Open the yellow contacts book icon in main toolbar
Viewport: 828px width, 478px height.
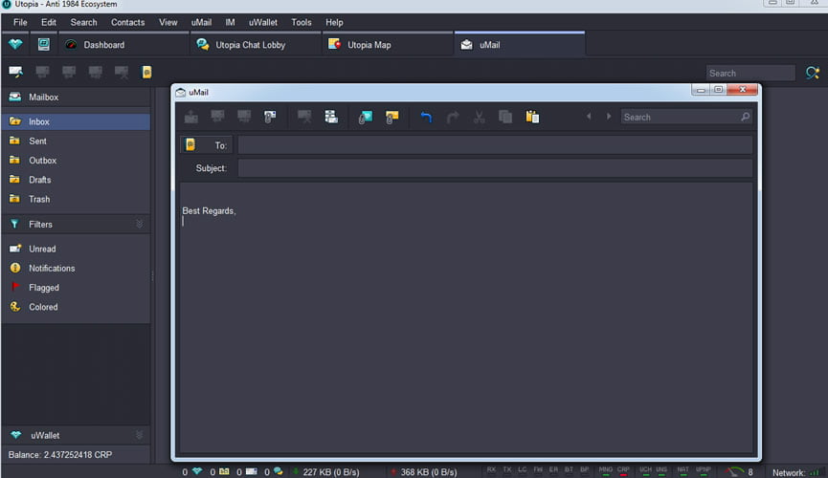point(147,72)
